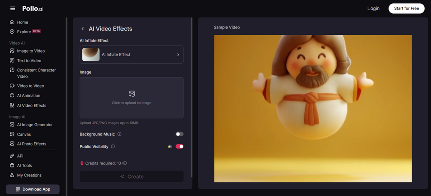The image size is (431, 196).
Task: Click the AI Animation icon
Action: pyautogui.click(x=12, y=95)
